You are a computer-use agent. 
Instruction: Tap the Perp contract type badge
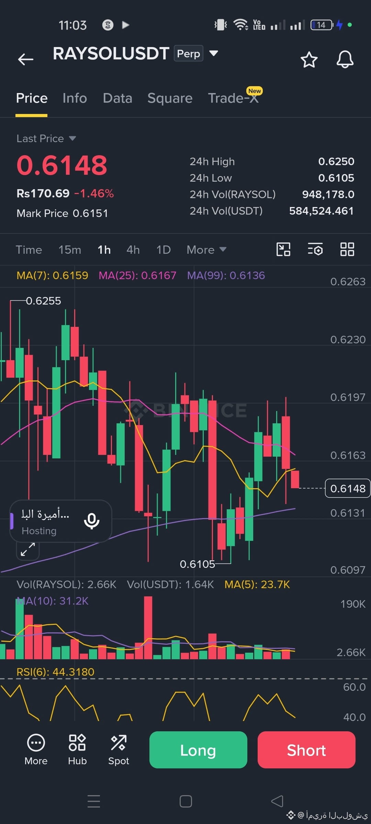tap(188, 54)
